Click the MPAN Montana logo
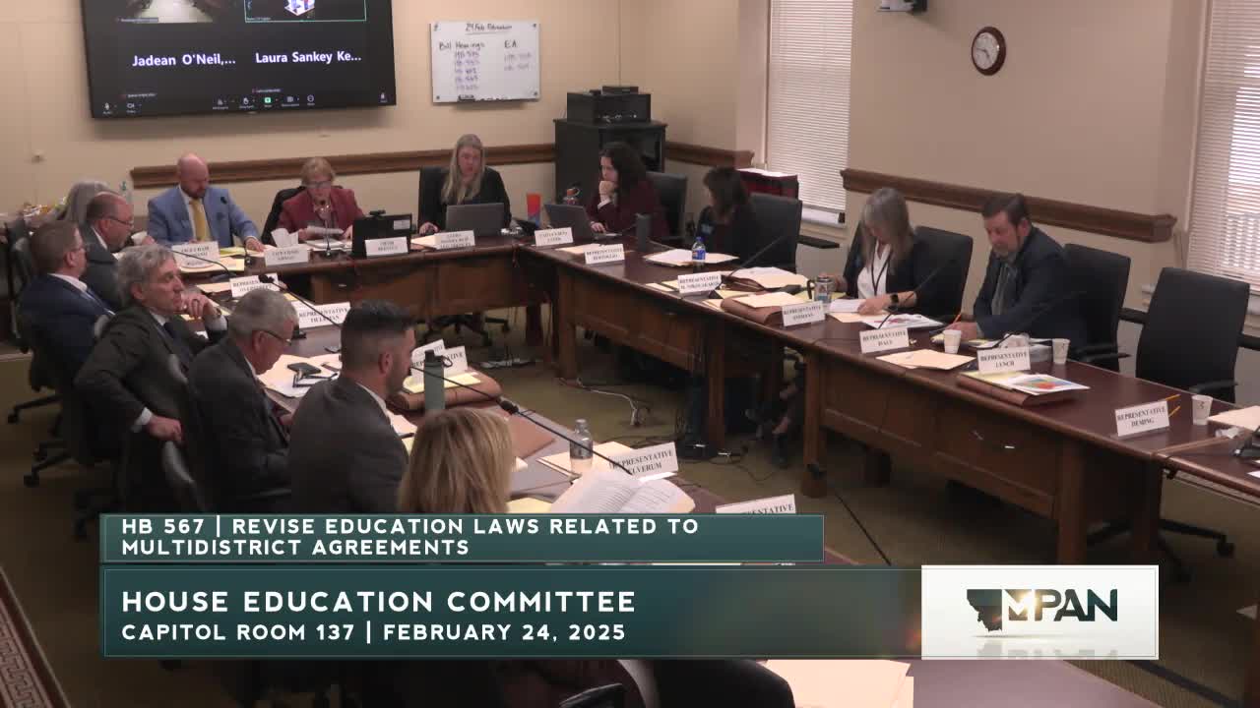Viewport: 1260px width, 708px height. click(x=1039, y=611)
